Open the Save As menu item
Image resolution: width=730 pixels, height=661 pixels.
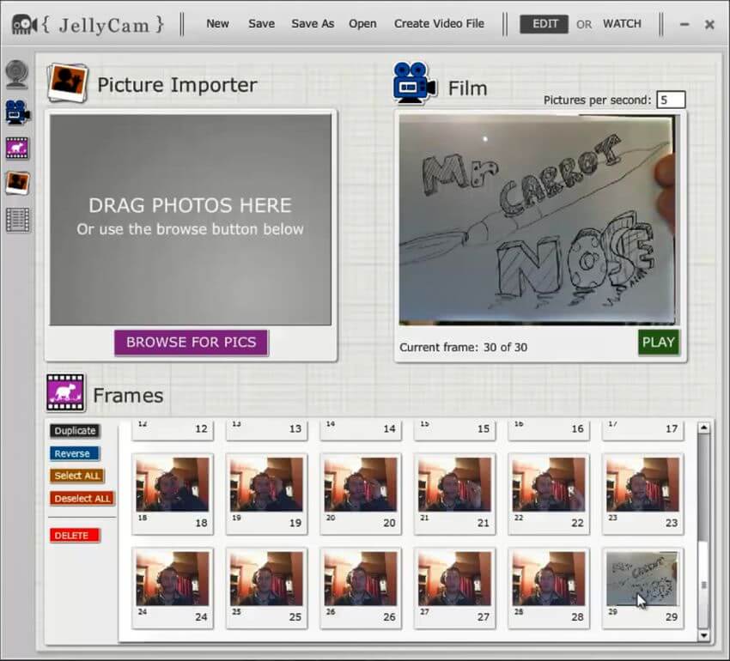click(313, 24)
